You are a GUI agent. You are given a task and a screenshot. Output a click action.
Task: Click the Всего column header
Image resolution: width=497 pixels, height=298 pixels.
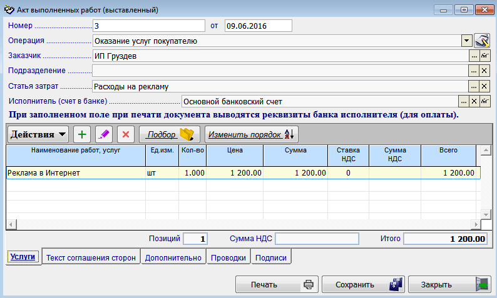448,156
